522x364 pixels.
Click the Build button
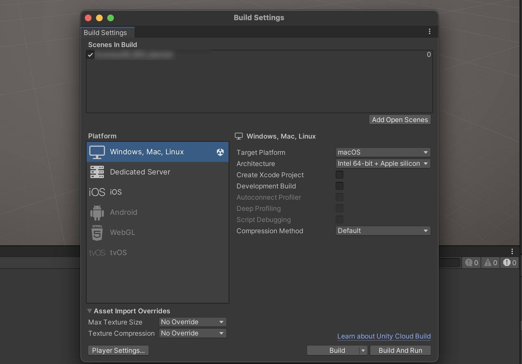tap(333, 351)
